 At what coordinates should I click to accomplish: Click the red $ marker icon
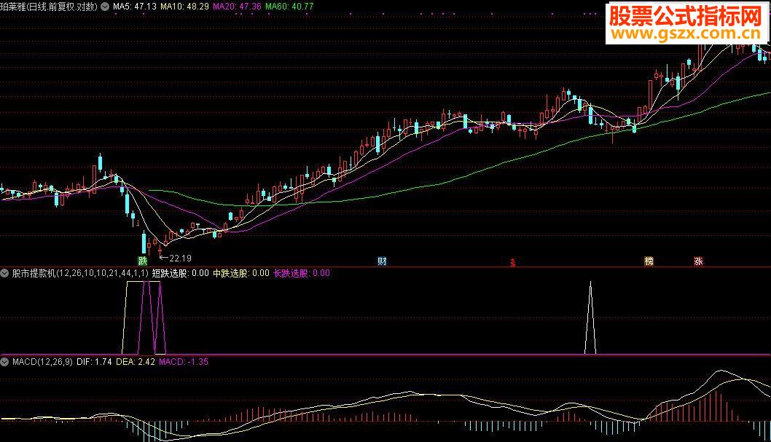513,262
